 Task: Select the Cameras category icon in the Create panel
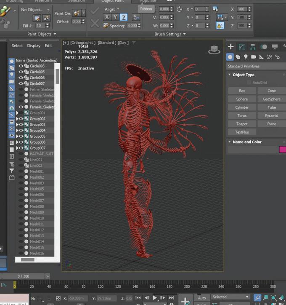click(254, 57)
